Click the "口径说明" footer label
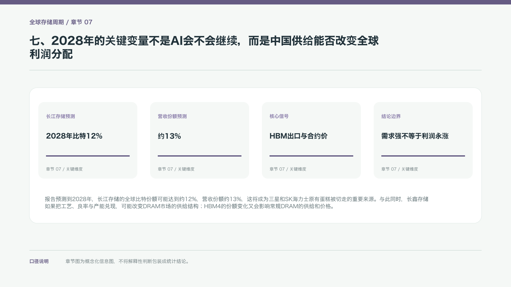Viewport: 511px width, 287px height. click(x=39, y=261)
